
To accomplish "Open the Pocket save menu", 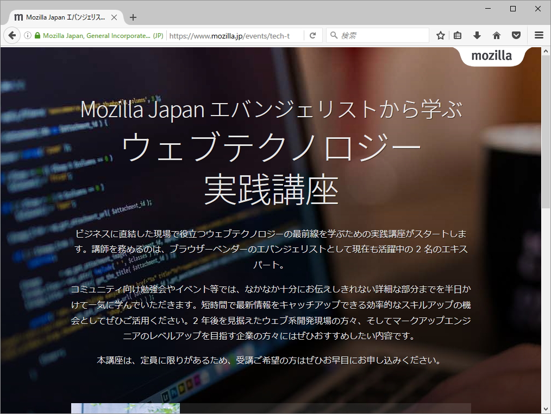I will point(516,35).
